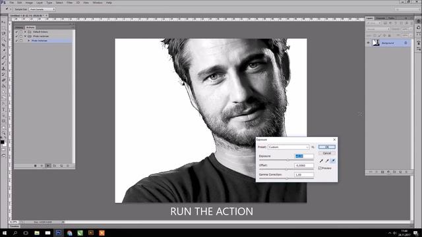The height and width of the screenshot is (237, 422).
Task: Toggle dialog box for Default Actions
Action: click(21, 32)
